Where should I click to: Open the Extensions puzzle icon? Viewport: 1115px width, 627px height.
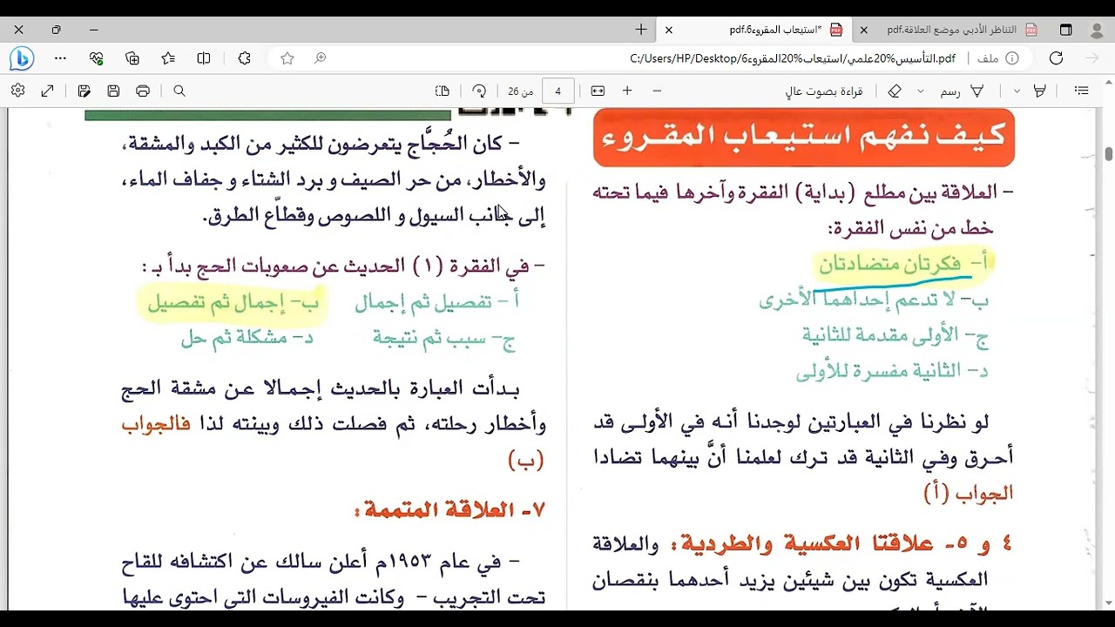[x=244, y=58]
